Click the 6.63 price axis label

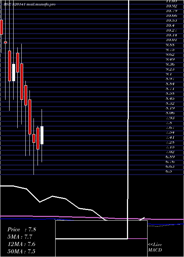[170, 167]
